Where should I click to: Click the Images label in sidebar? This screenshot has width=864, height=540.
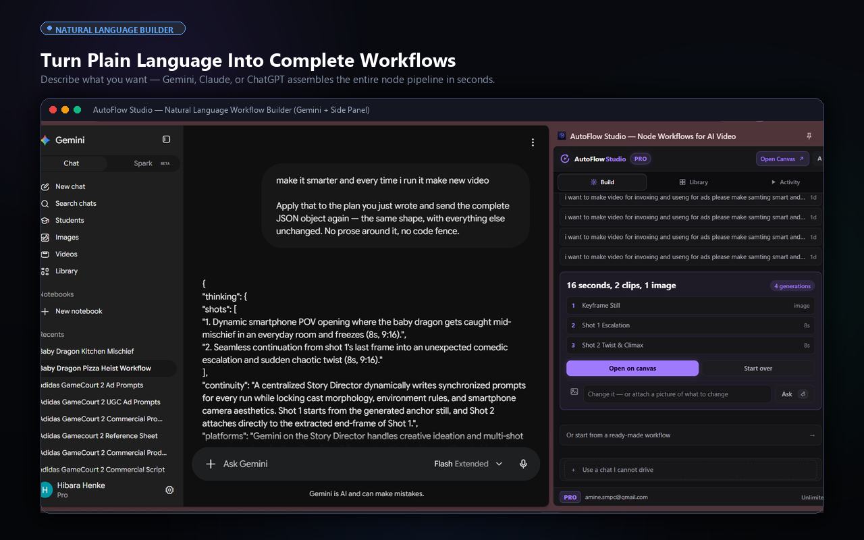pos(67,237)
